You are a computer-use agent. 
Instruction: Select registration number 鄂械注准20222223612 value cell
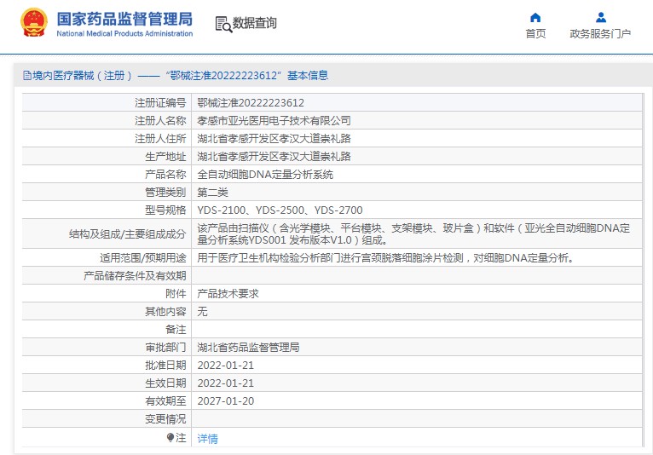(417, 103)
